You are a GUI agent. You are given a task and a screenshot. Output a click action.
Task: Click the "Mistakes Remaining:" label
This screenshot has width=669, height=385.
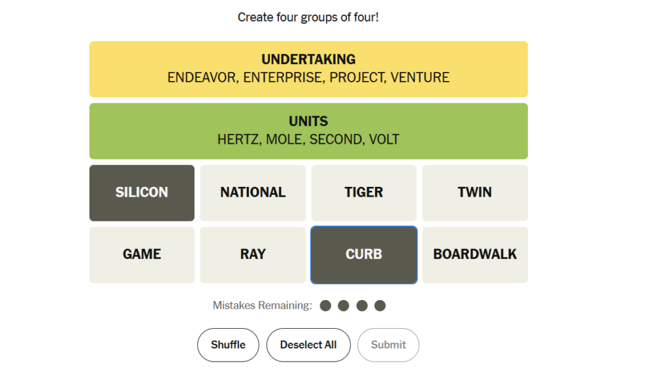click(x=263, y=305)
